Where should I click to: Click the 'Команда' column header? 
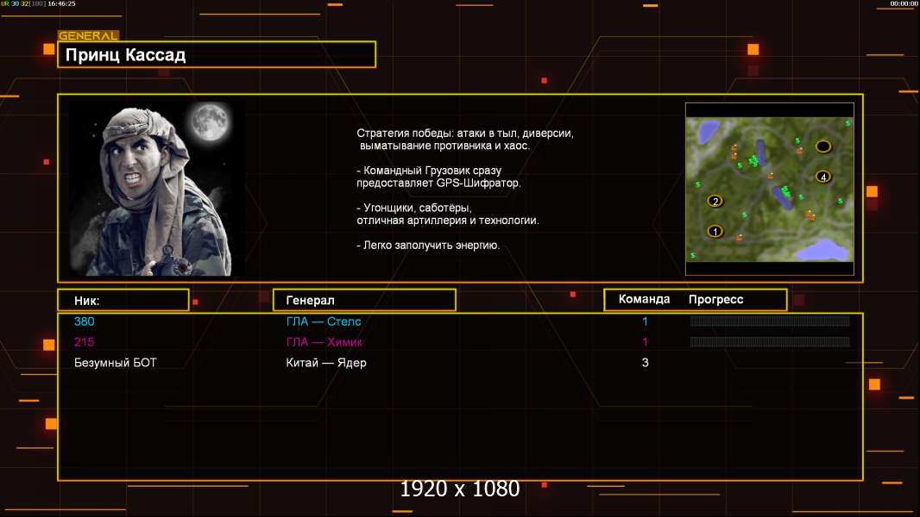coord(644,299)
